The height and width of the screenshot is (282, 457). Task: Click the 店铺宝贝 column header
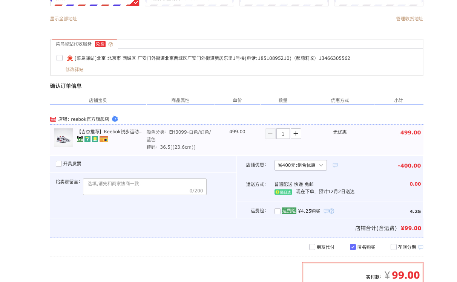tap(98, 101)
